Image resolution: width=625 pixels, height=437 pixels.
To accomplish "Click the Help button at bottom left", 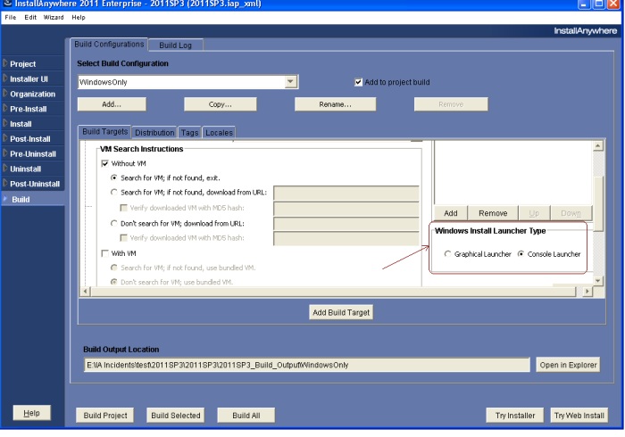I will (31, 413).
